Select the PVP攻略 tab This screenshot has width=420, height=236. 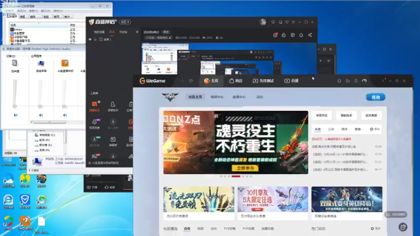248,229
